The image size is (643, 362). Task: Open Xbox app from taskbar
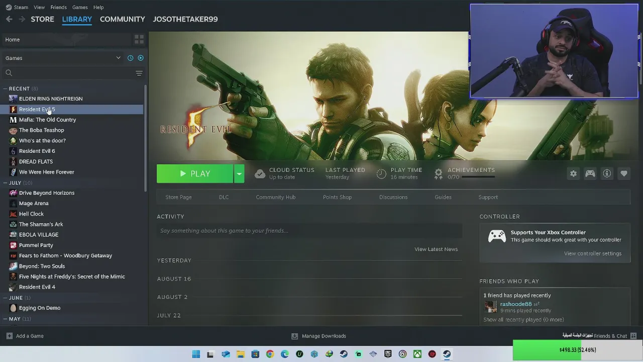pos(417,354)
